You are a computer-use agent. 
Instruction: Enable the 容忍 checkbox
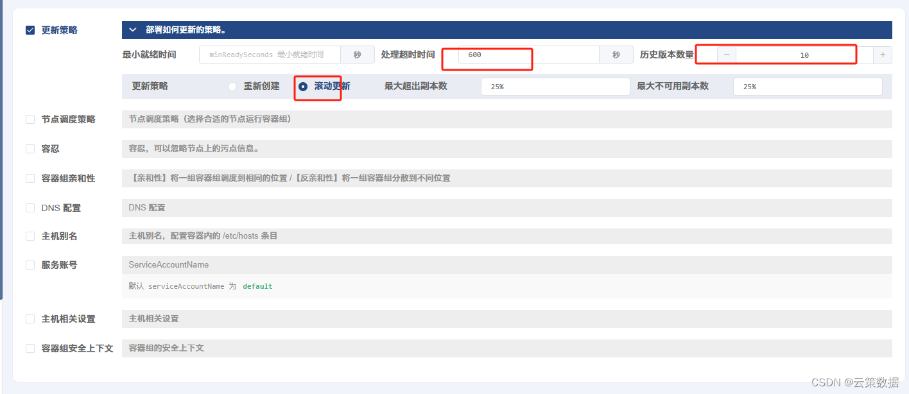pos(30,148)
